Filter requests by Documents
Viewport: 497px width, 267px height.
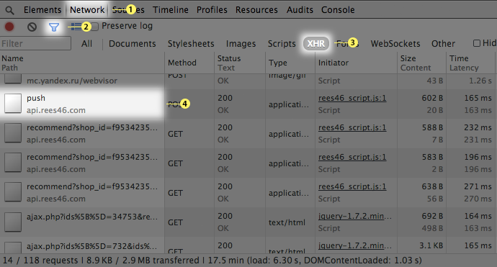pyautogui.click(x=133, y=43)
